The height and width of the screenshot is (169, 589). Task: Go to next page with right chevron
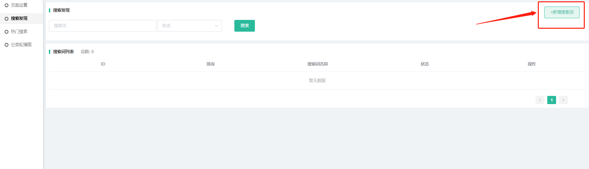click(563, 100)
